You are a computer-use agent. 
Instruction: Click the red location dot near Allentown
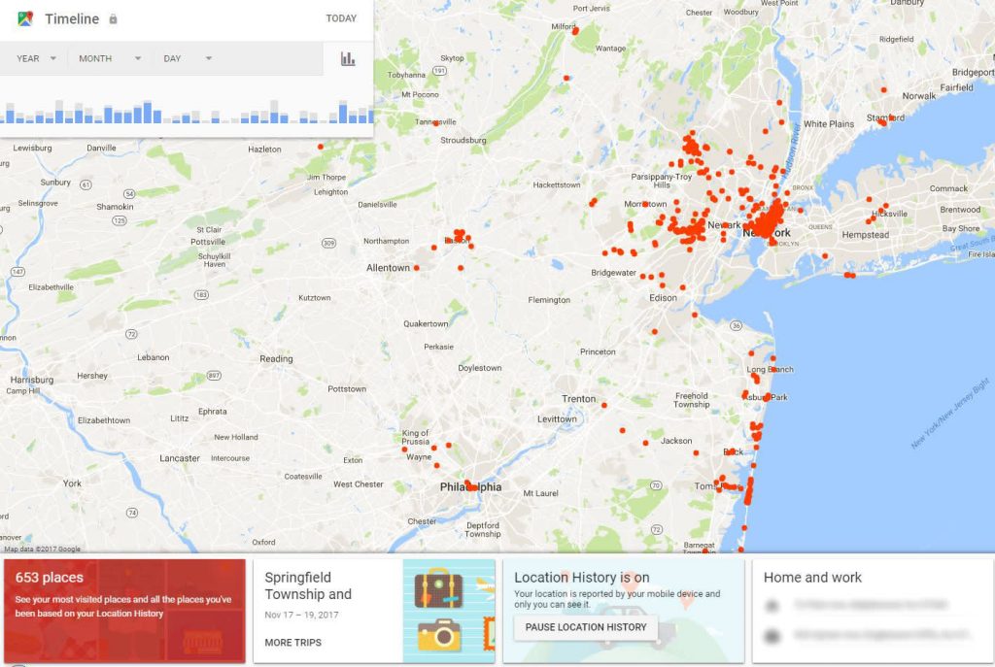[x=416, y=268]
